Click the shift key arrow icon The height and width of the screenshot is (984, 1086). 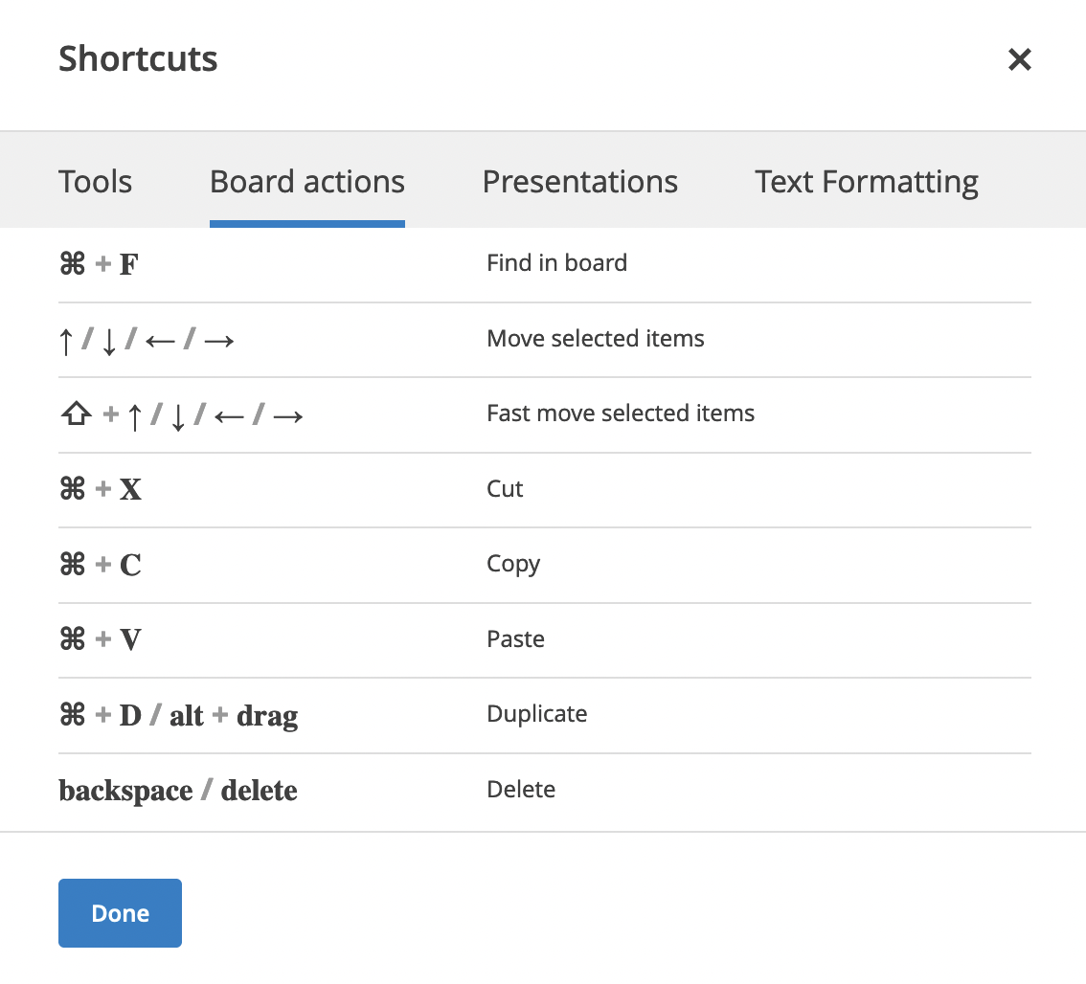77,414
